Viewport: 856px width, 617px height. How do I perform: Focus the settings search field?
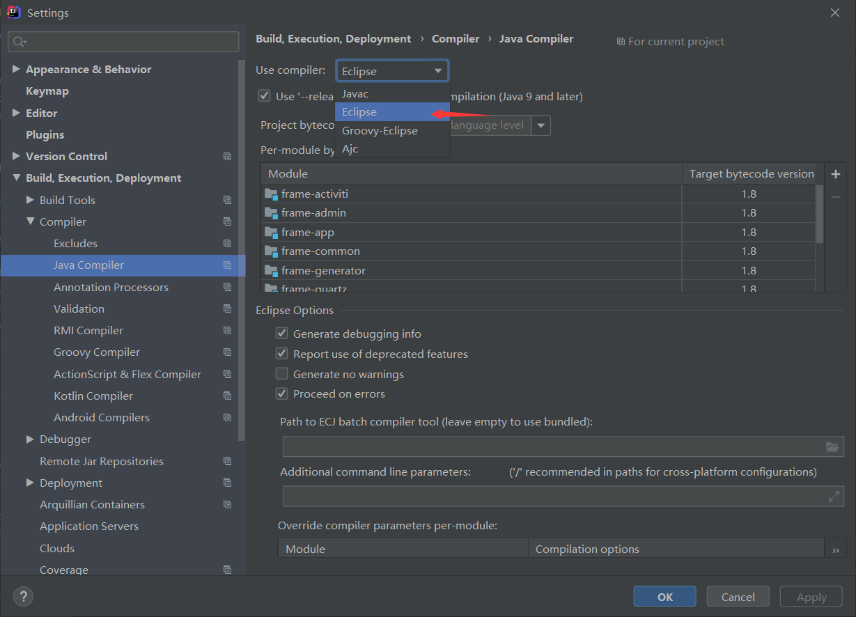point(123,42)
